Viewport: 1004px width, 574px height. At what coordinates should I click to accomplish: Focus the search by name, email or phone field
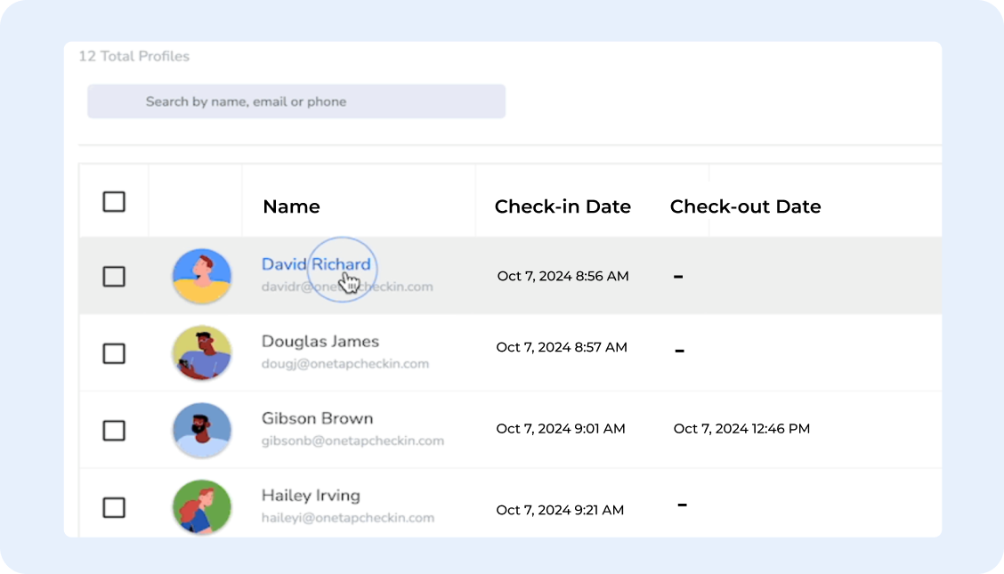296,101
